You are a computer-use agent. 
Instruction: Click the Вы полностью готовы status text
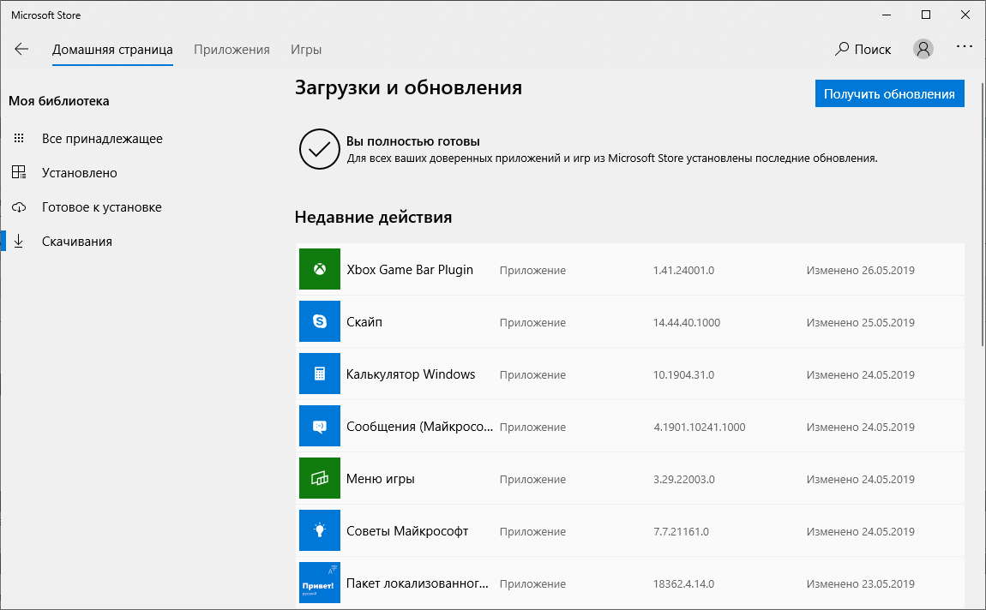413,141
